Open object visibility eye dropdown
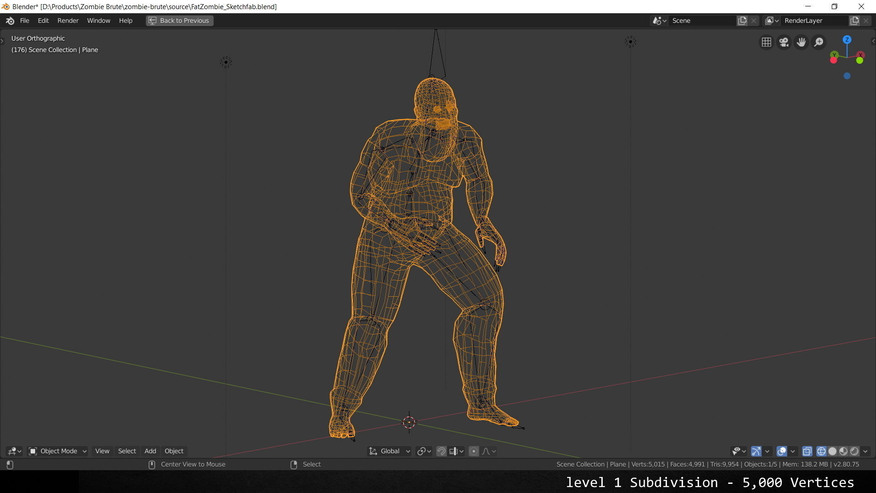Viewport: 876px width, 493px height. (739, 451)
